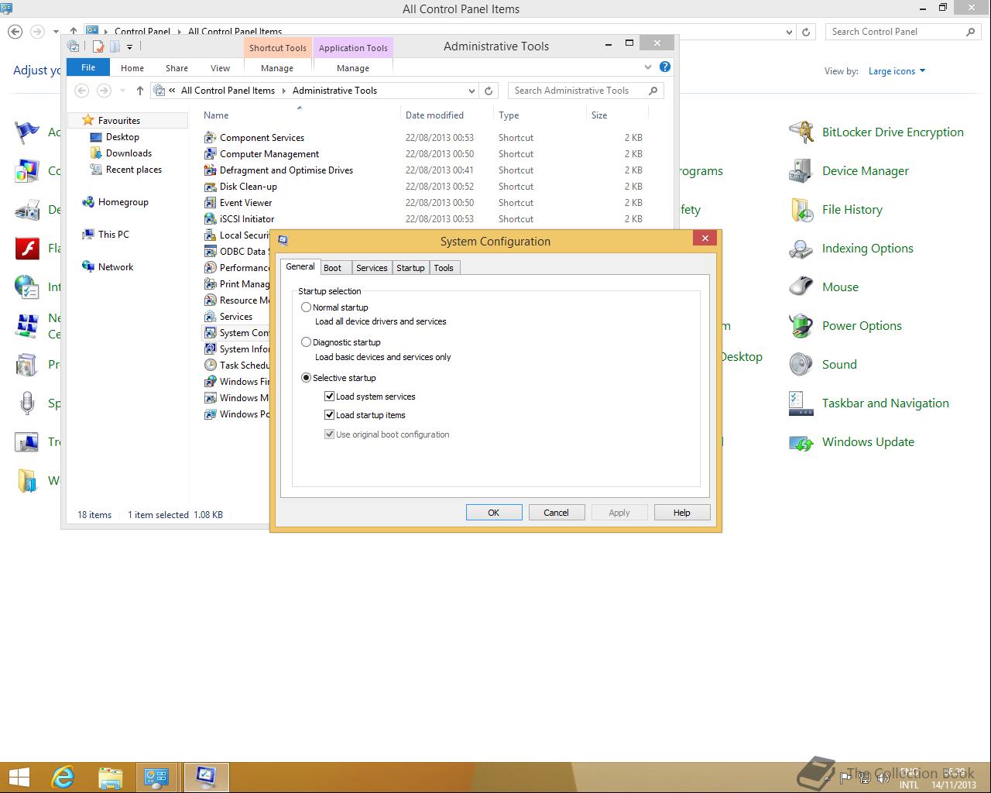The width and height of the screenshot is (991, 793).
Task: Open View by Large icons dropdown
Action: [x=897, y=71]
